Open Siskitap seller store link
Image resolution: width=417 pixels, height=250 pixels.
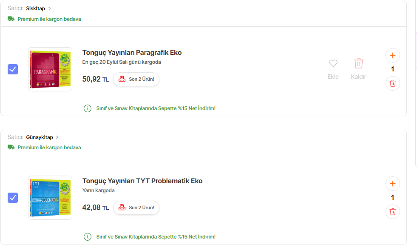[x=35, y=9]
